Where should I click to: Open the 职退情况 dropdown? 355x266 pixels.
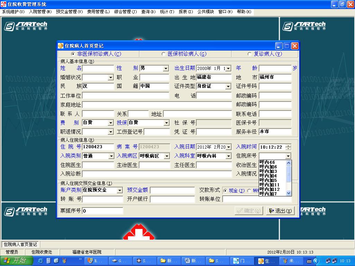(x=111, y=132)
